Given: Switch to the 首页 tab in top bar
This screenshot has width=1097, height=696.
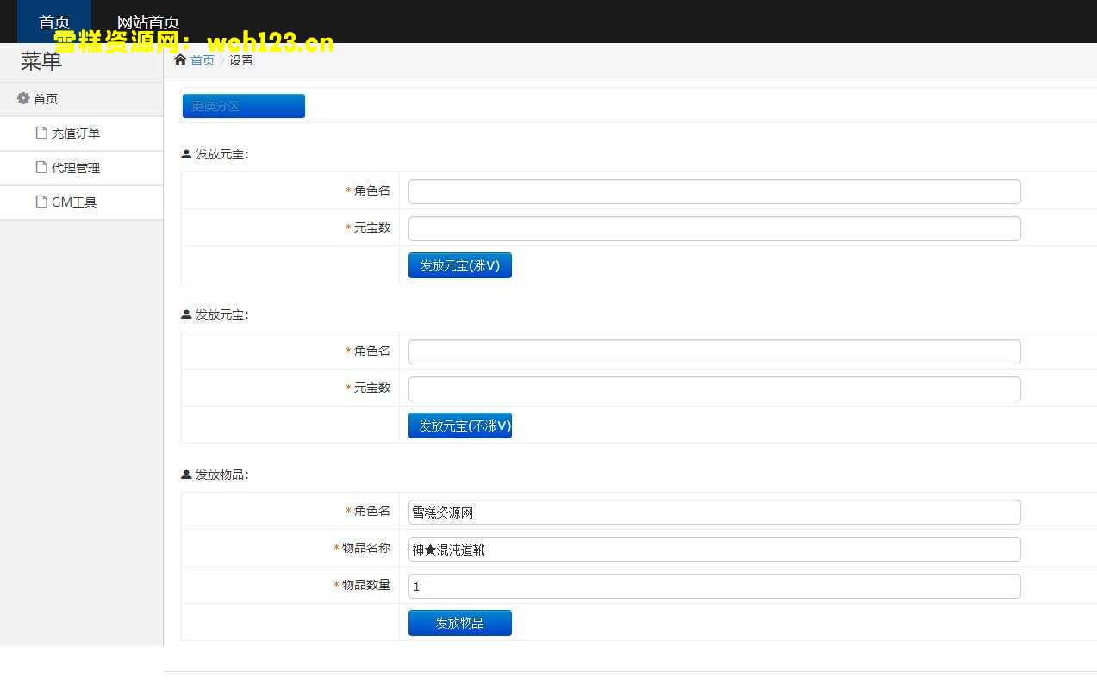Looking at the screenshot, I should point(53,22).
